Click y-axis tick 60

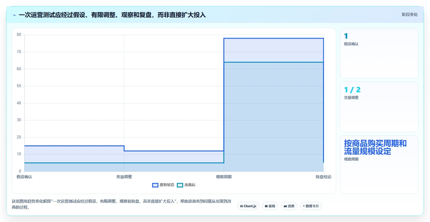click(x=19, y=69)
